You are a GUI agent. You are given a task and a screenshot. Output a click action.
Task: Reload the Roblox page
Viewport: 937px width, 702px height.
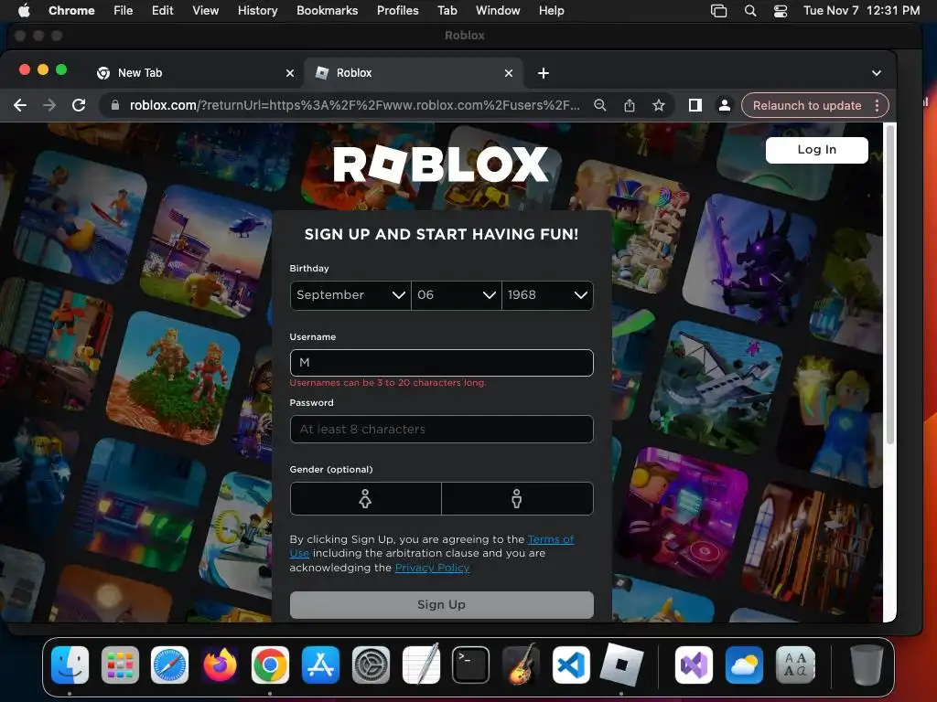79,106
